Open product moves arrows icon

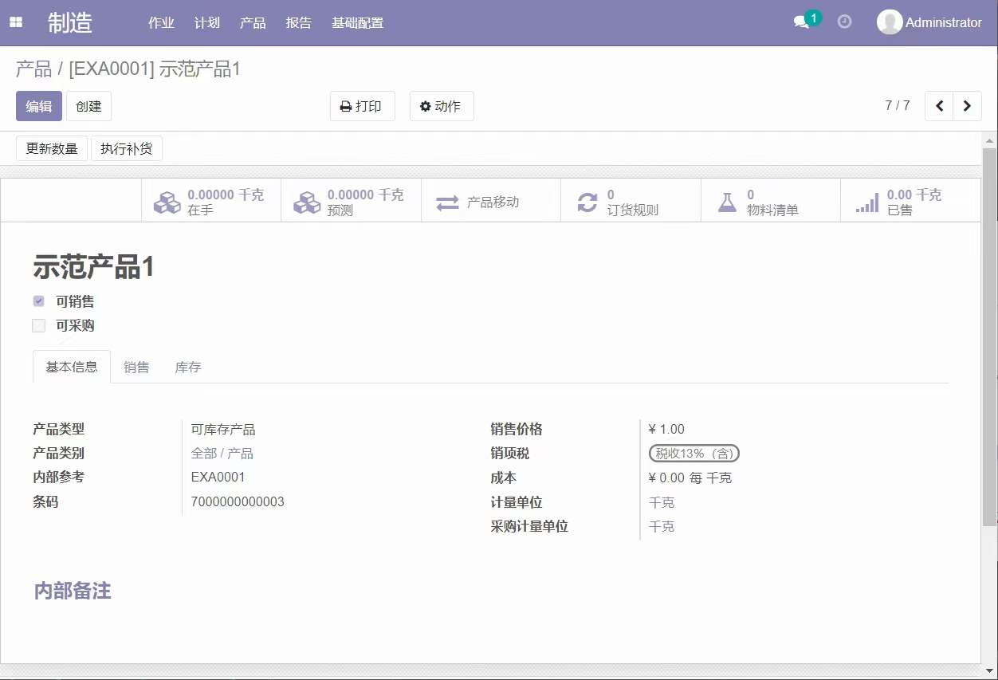447,202
